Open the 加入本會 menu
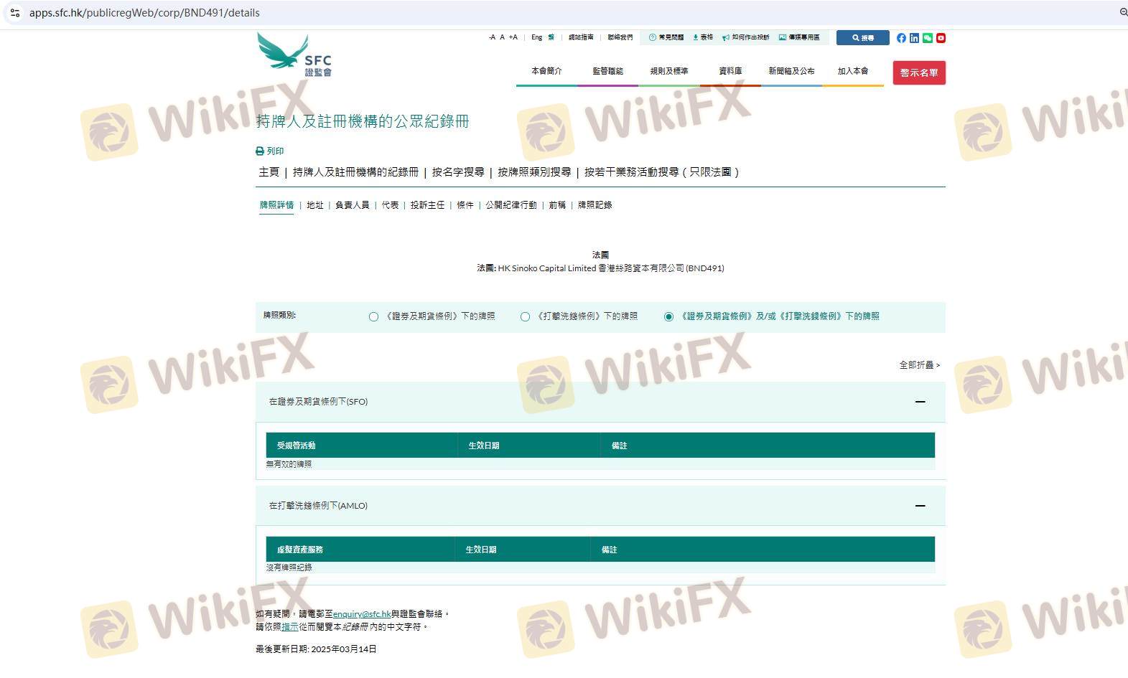The height and width of the screenshot is (678, 1128). [853, 71]
